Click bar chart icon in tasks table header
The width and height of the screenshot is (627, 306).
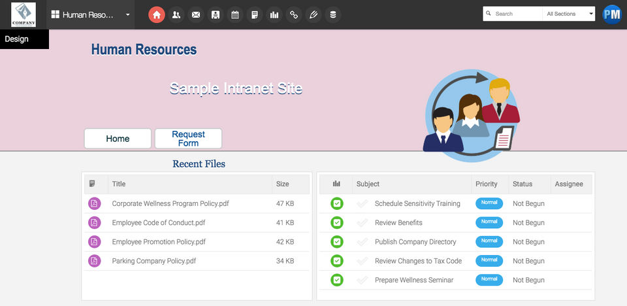coord(337,184)
